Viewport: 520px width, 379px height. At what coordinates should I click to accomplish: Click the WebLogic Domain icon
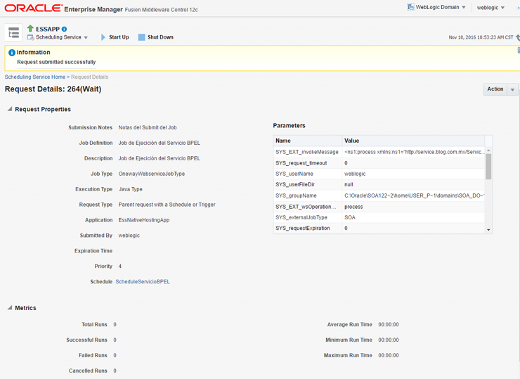pos(410,7)
